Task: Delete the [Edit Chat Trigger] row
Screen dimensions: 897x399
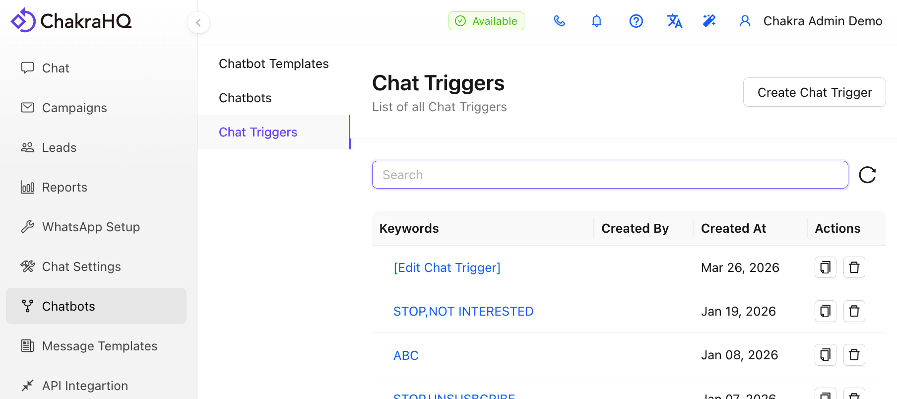Action: point(854,267)
